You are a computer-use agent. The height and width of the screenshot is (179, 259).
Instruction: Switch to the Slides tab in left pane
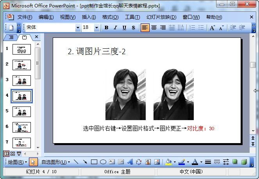24,37
